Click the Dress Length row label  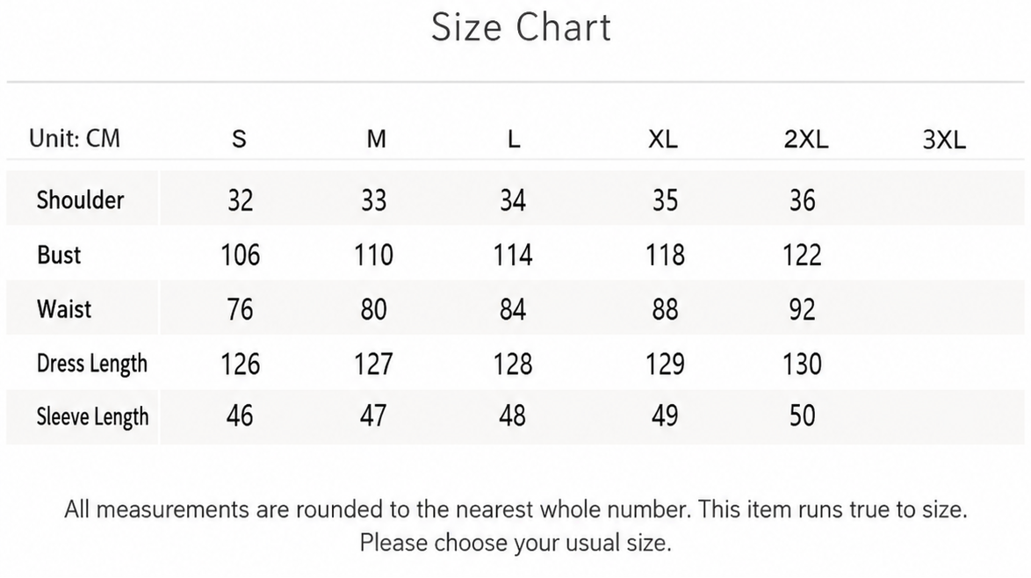point(92,364)
